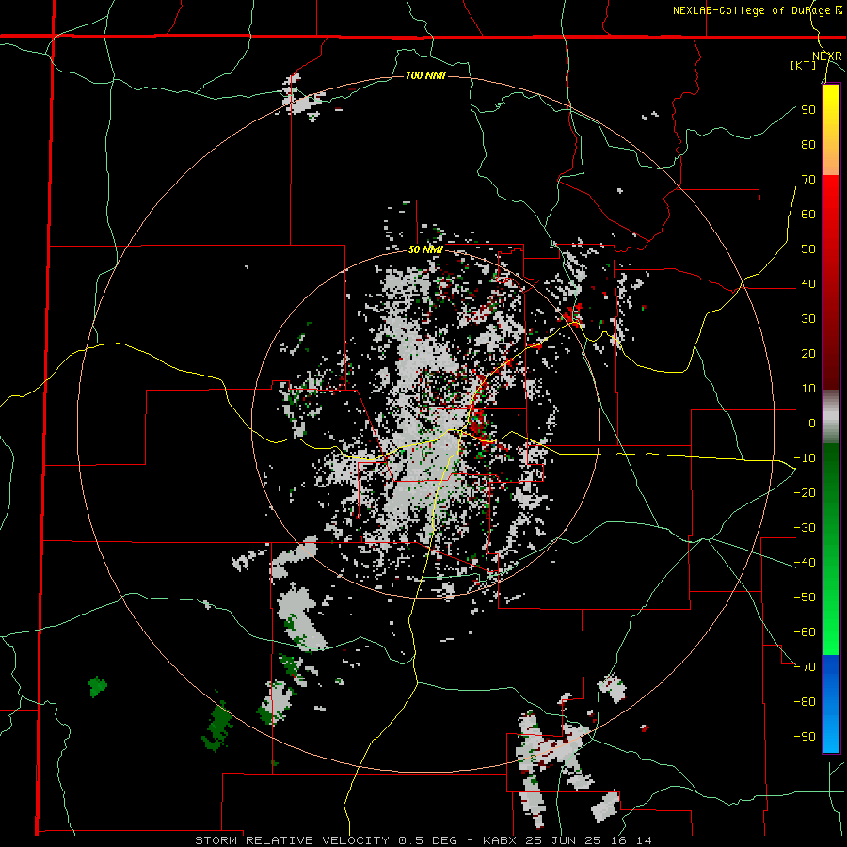Click the -40 scale label
847x847 pixels.
point(805,563)
